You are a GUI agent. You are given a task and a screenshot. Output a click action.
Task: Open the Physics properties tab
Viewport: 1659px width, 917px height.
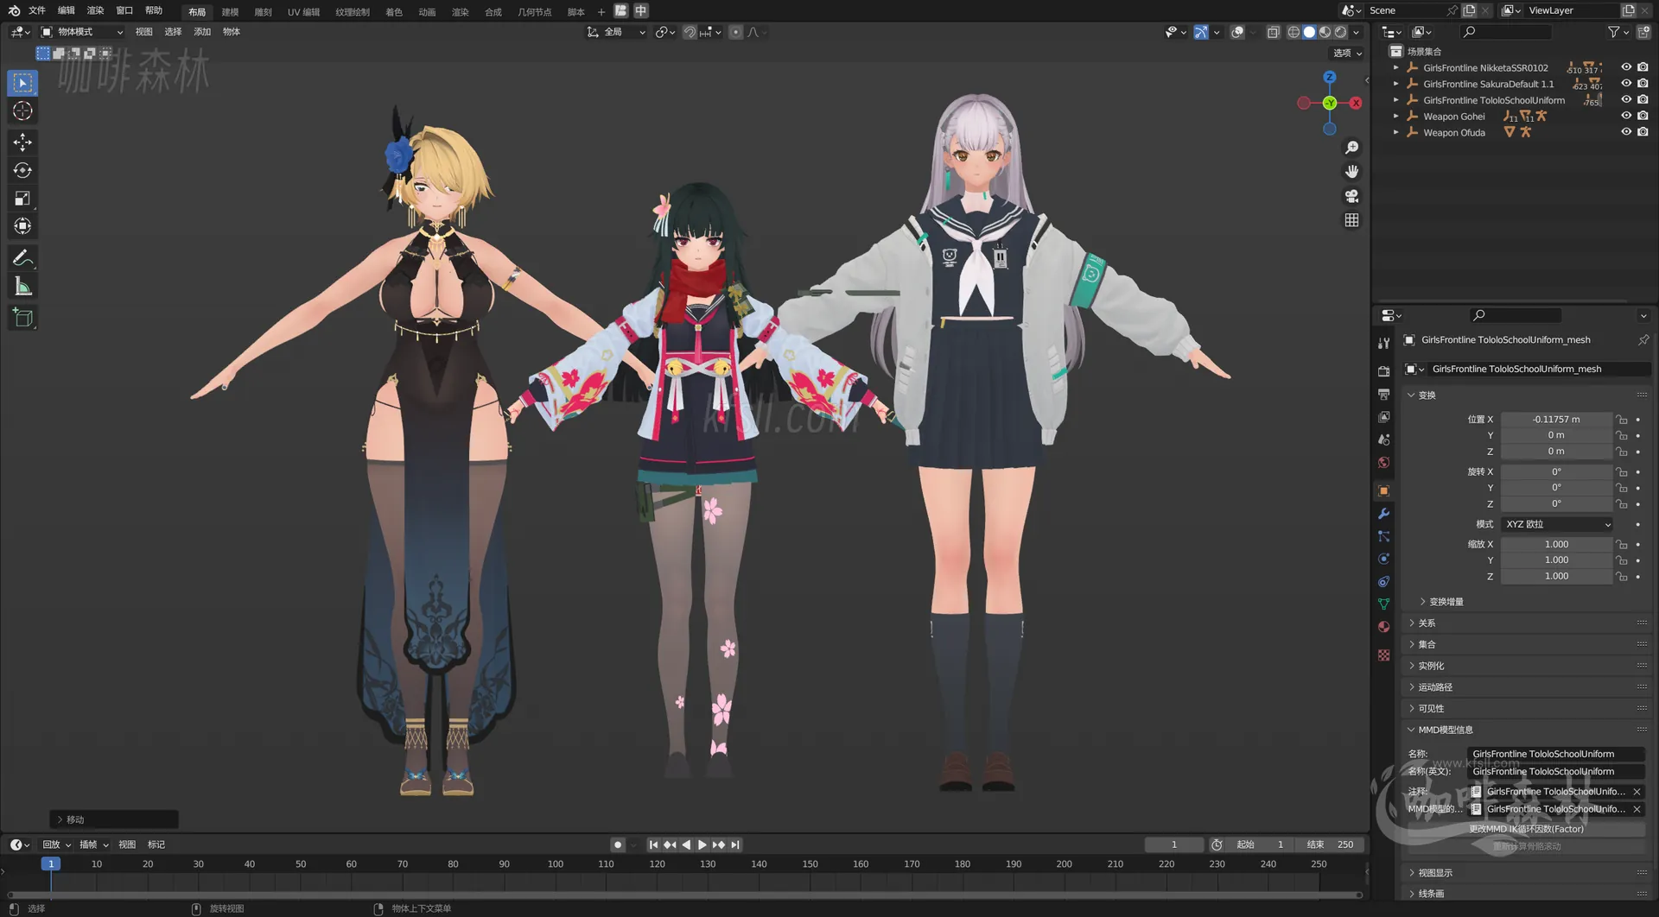[1383, 559]
